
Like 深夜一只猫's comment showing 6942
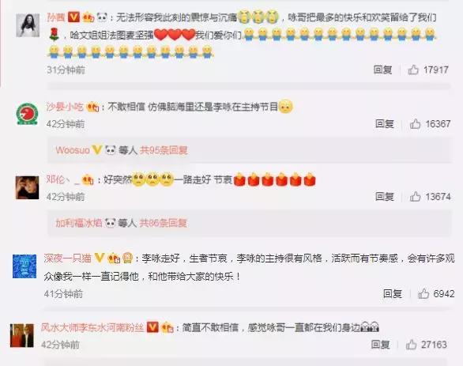[x=423, y=293]
